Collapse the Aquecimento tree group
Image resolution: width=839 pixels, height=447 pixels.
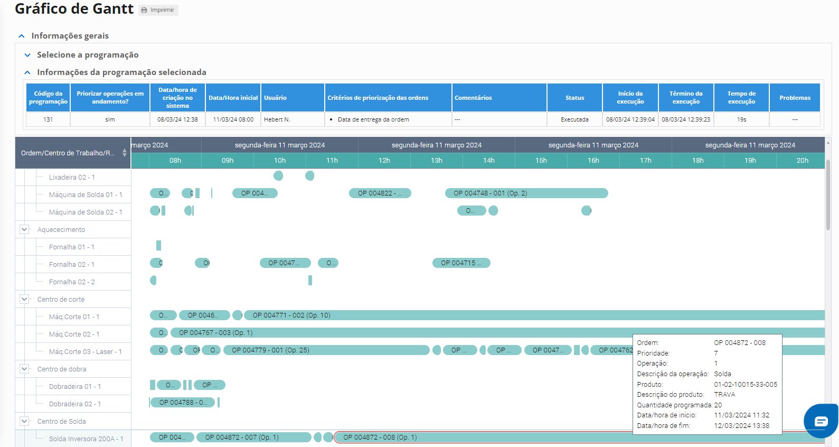coord(24,229)
